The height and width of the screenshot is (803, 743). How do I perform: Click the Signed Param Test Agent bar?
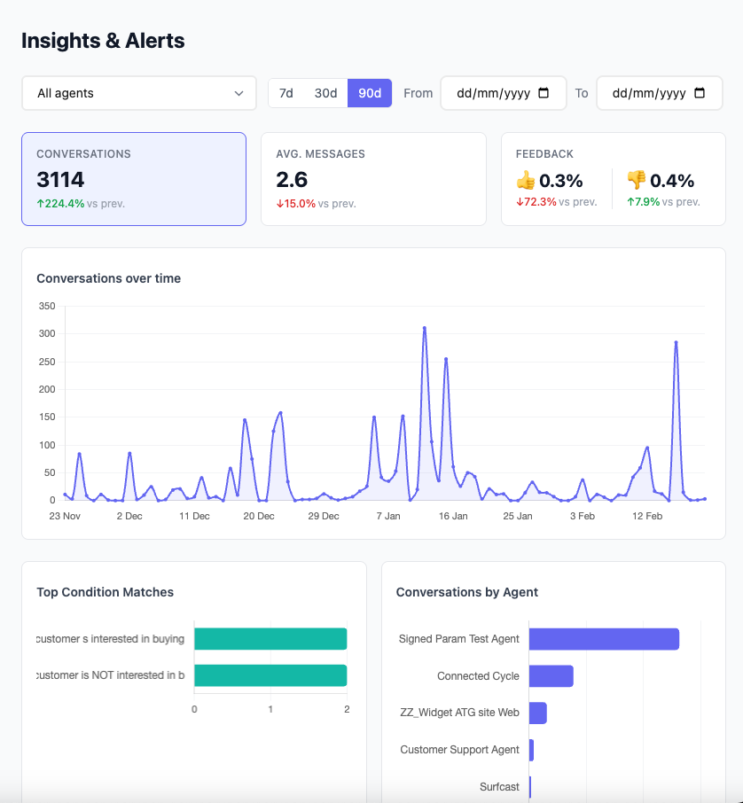[x=603, y=638]
